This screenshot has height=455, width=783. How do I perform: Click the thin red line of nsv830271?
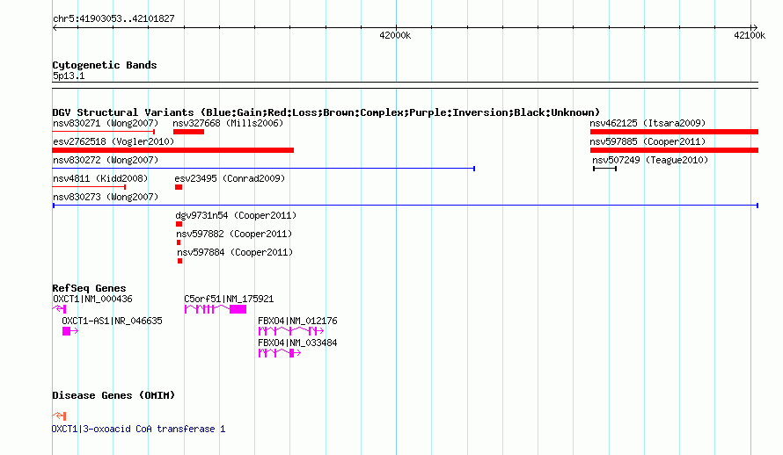pyautogui.click(x=104, y=132)
